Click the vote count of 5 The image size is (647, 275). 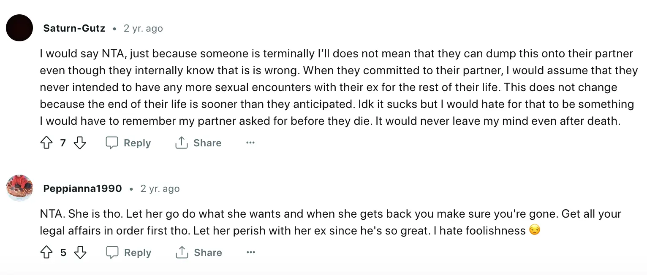point(63,253)
